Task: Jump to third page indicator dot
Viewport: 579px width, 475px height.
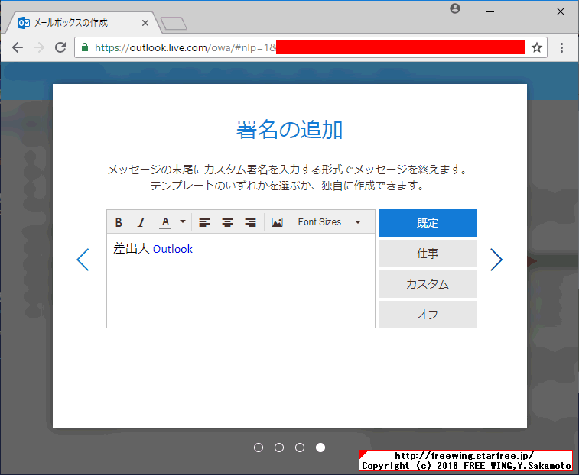Action: point(300,448)
